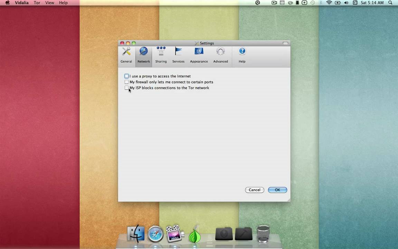
Task: Open the Apple menu
Action: click(8, 3)
